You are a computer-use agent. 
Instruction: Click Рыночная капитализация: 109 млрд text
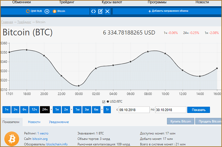(104, 144)
